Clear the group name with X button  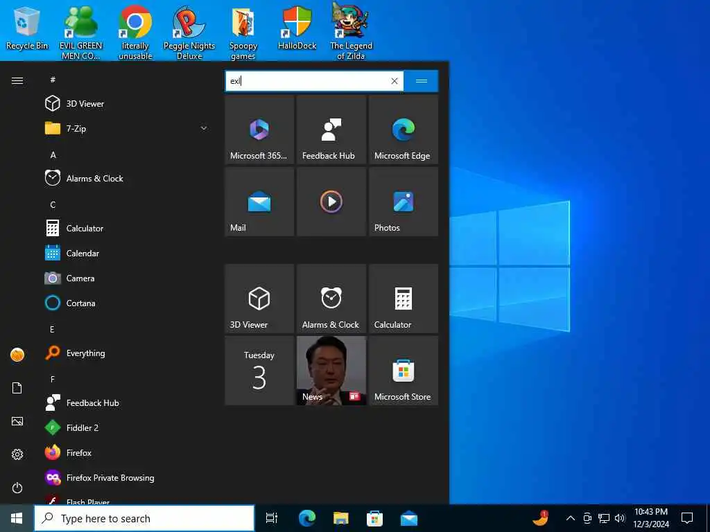click(x=395, y=81)
